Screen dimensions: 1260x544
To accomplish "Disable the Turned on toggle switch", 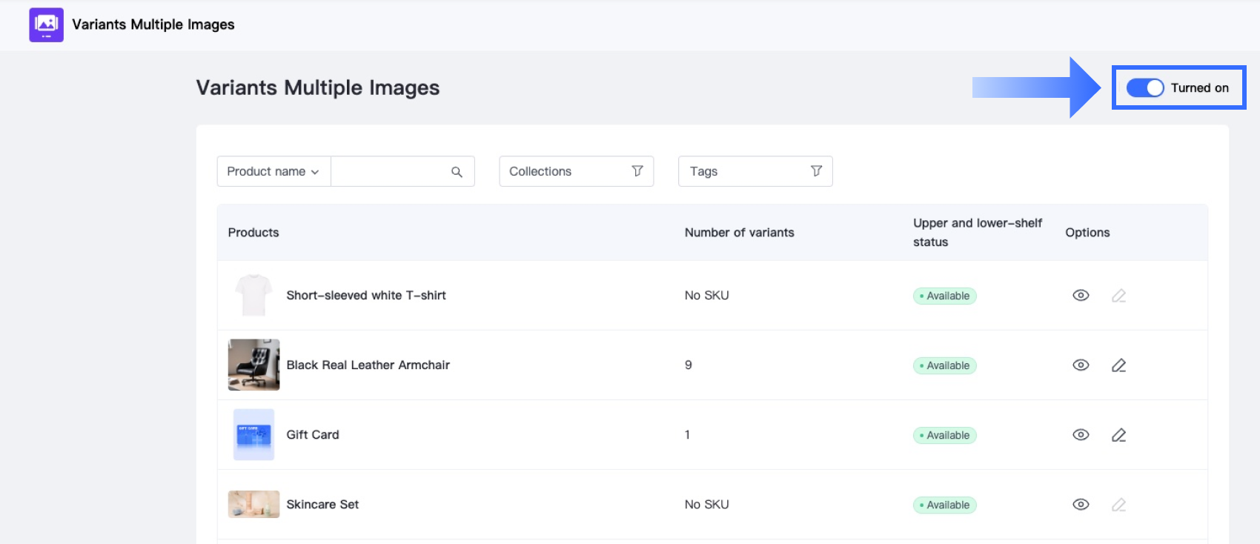I will (1144, 87).
